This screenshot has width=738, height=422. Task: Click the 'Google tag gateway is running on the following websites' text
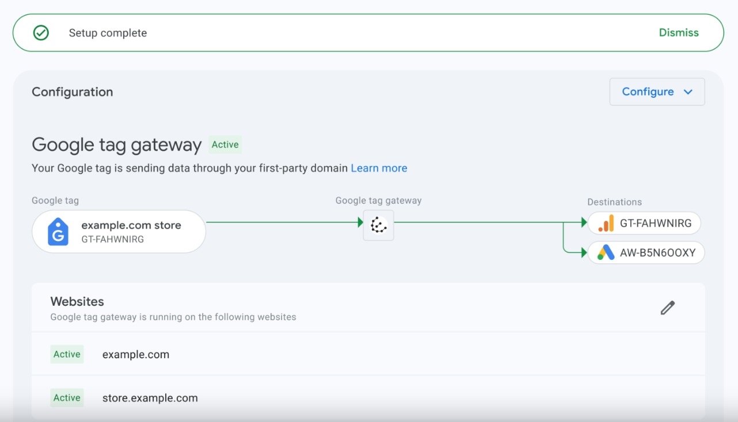point(173,317)
